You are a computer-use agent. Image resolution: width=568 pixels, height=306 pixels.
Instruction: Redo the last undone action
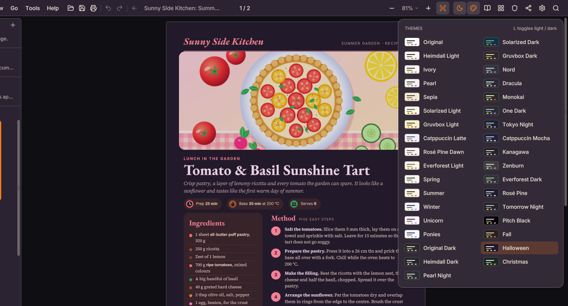(120, 8)
